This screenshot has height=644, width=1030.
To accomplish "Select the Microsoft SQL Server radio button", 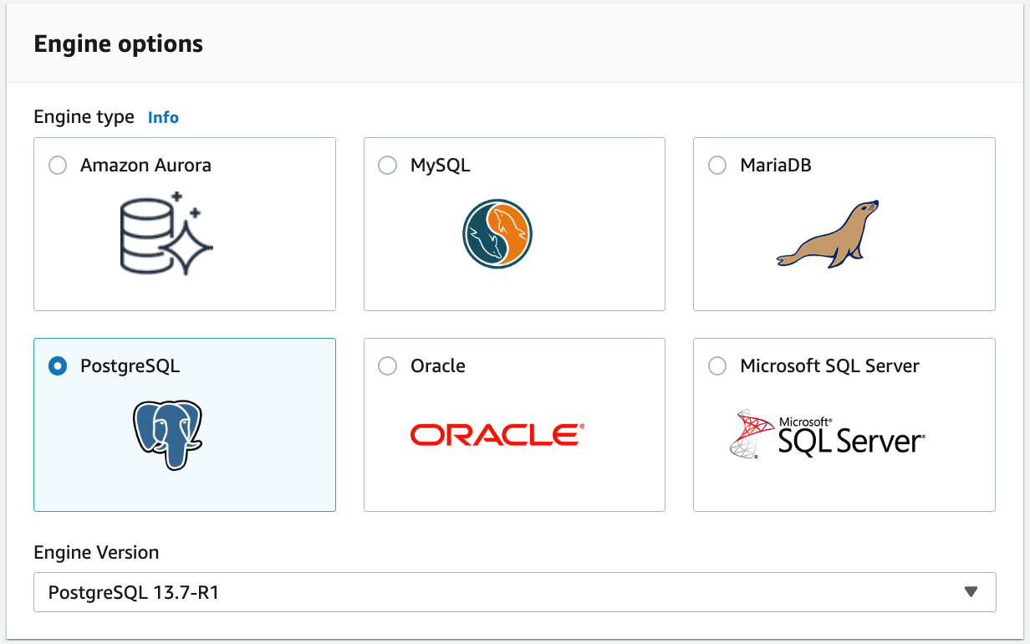I will tap(716, 365).
